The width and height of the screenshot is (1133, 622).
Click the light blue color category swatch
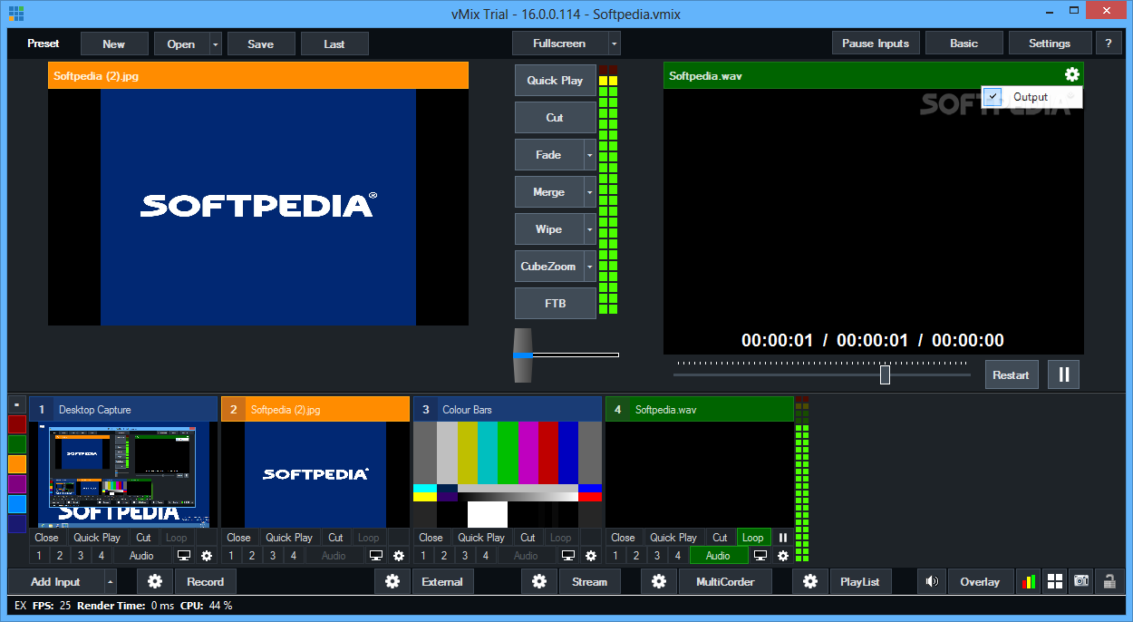pyautogui.click(x=17, y=504)
